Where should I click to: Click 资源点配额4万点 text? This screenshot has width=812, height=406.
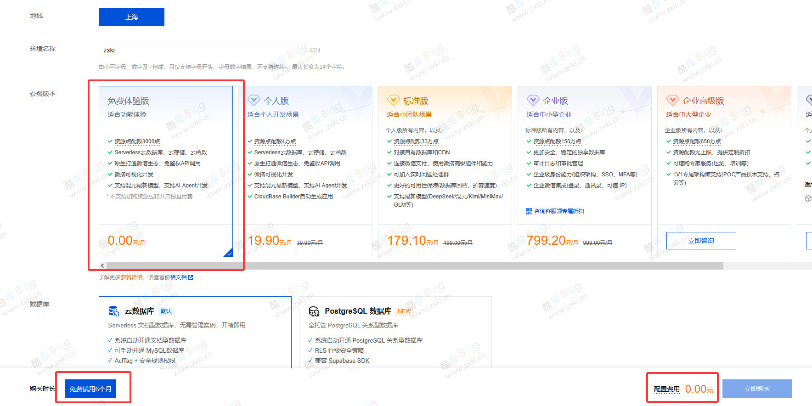(275, 141)
